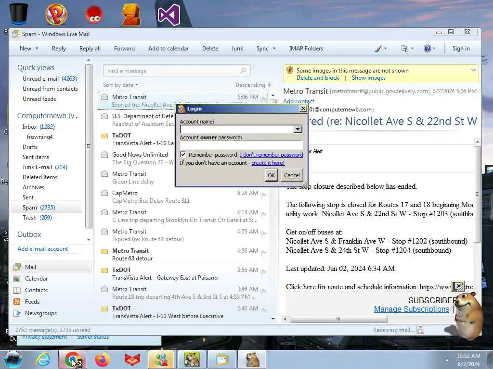
Task: Open Internet Explorer from the taskbar
Action: [x=43, y=359]
